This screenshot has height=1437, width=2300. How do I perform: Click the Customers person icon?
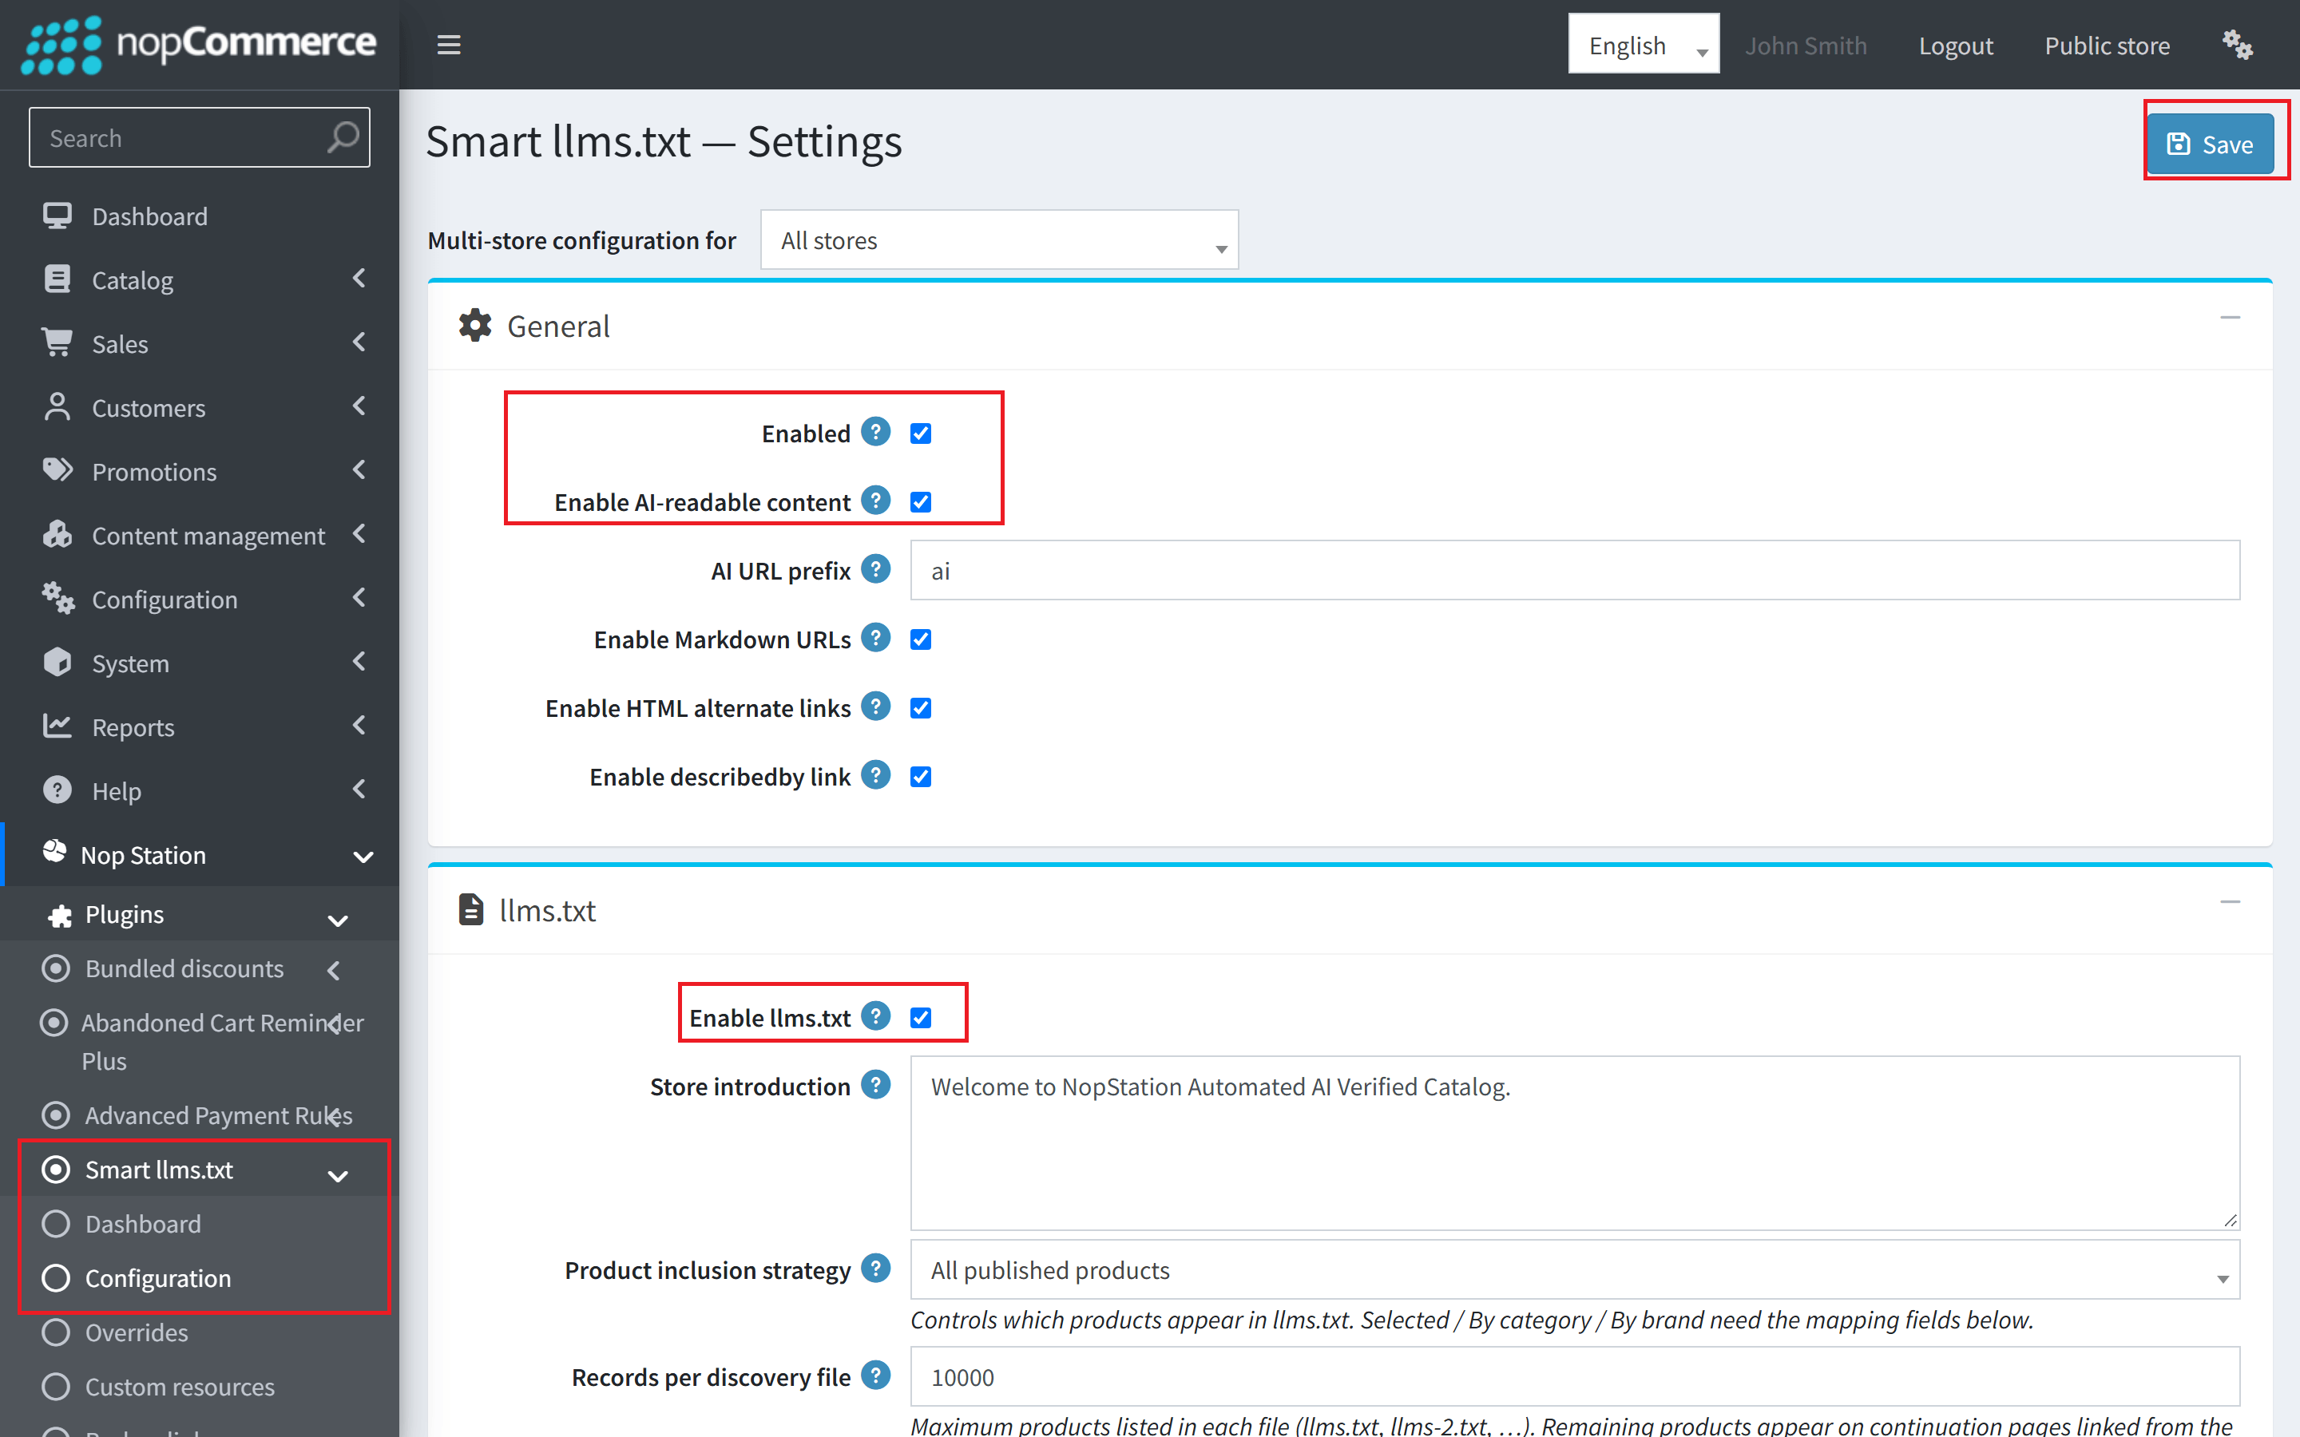(x=57, y=407)
